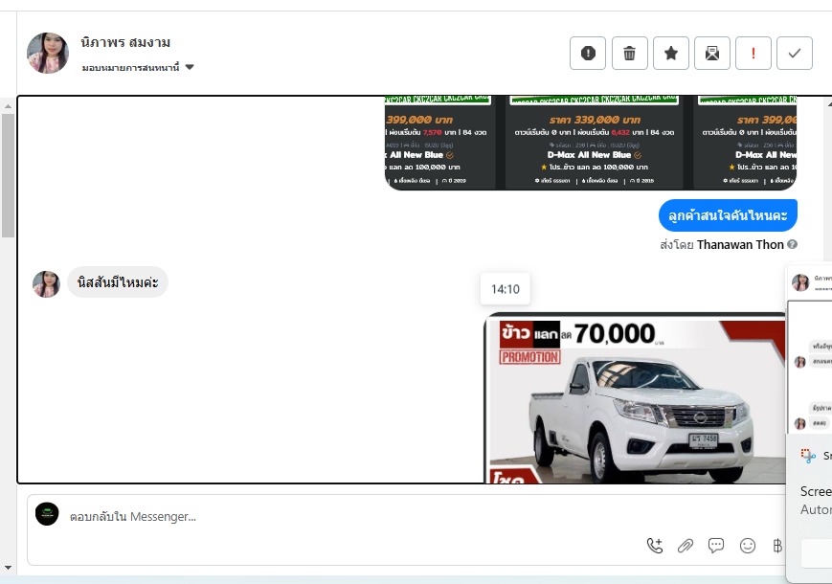This screenshot has height=584, width=832.
Task: Open the white Nissan pickup promotion image
Action: coord(635,398)
